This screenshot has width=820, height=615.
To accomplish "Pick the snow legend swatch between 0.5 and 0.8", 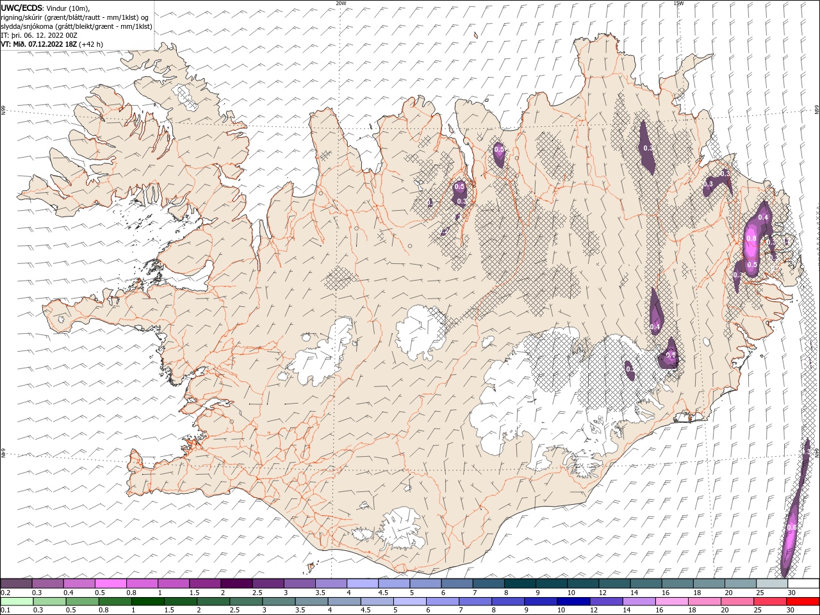I will tap(111, 583).
